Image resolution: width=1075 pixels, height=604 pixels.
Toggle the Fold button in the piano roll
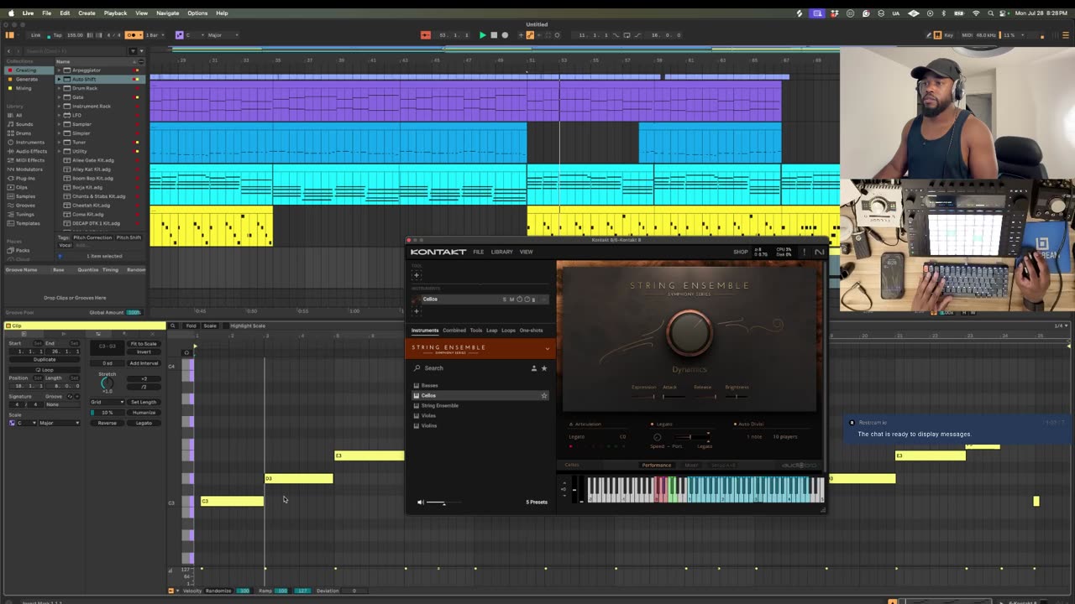[x=191, y=325]
